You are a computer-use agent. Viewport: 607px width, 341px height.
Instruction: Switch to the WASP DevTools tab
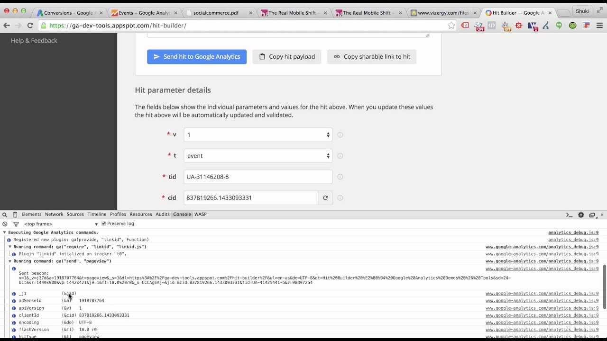click(201, 215)
